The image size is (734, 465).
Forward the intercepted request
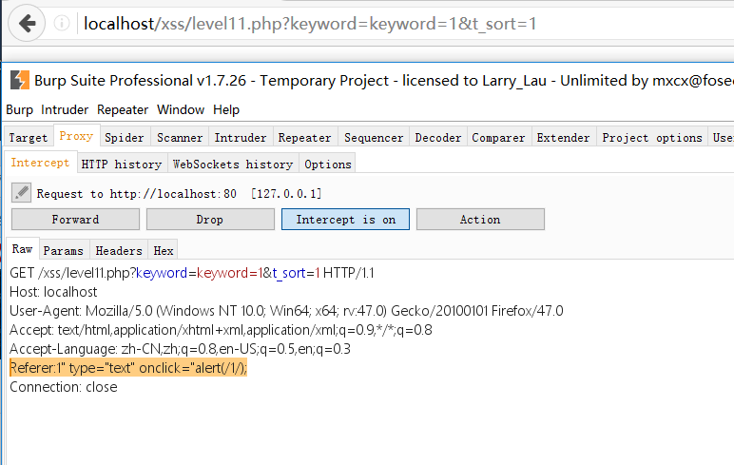[75, 219]
